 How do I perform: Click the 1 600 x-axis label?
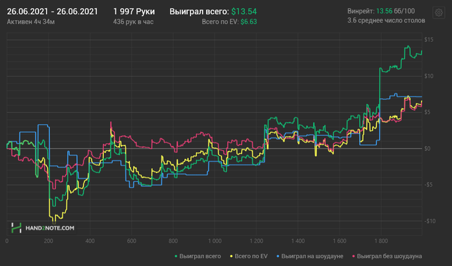click(x=340, y=241)
